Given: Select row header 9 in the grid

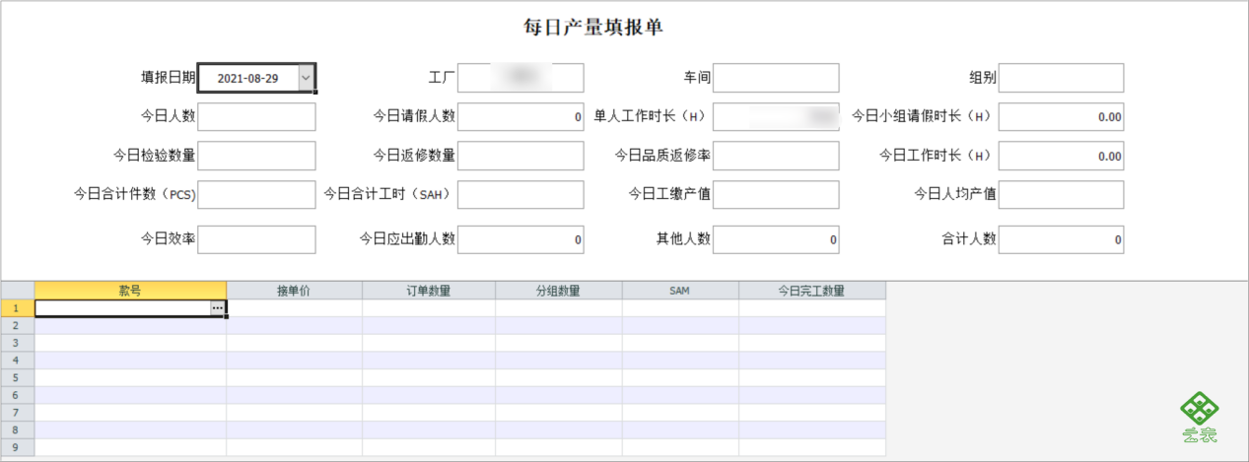Looking at the screenshot, I should (x=17, y=447).
